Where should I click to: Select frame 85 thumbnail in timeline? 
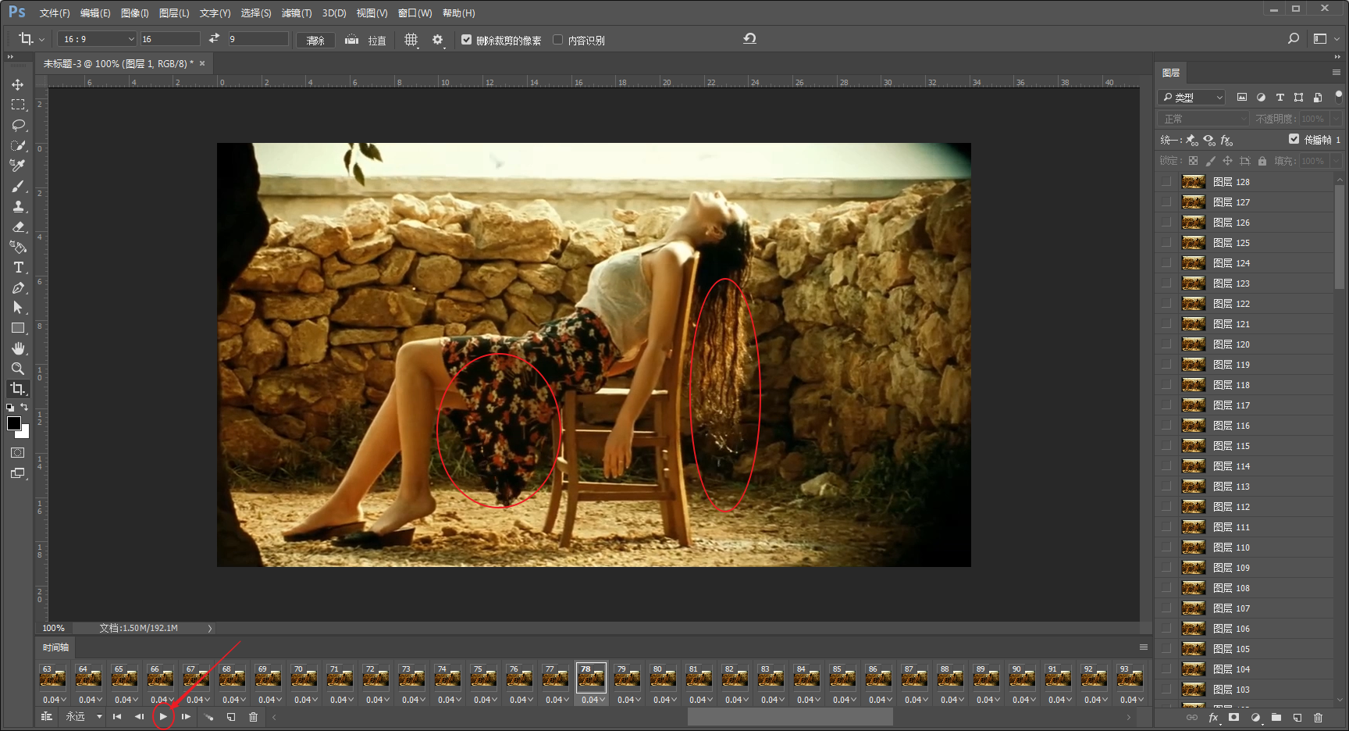tap(842, 677)
